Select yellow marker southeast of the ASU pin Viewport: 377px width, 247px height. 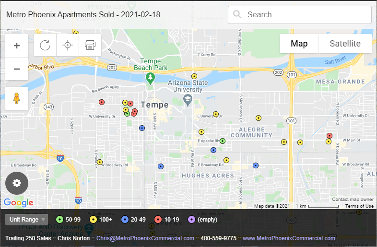[201, 132]
